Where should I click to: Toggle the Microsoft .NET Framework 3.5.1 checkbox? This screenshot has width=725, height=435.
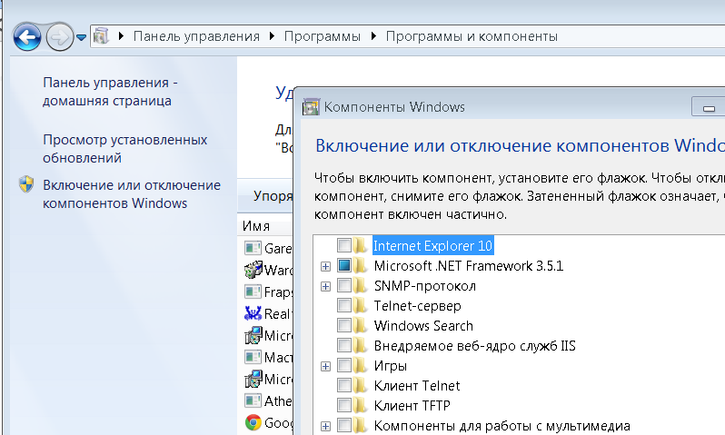pyautogui.click(x=343, y=266)
